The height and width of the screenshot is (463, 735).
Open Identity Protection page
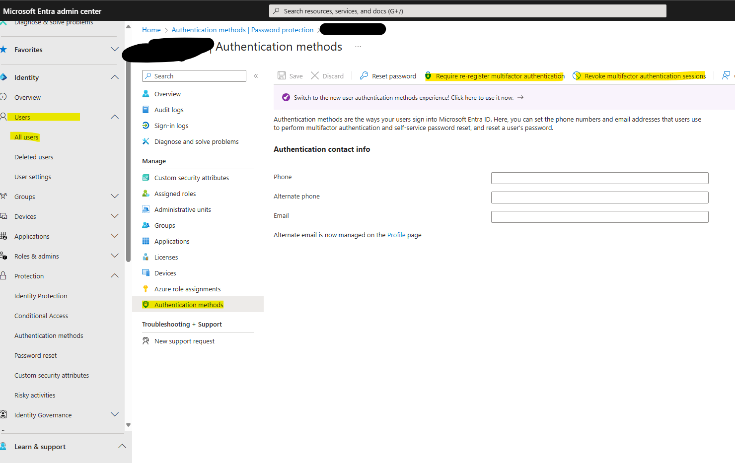(41, 296)
